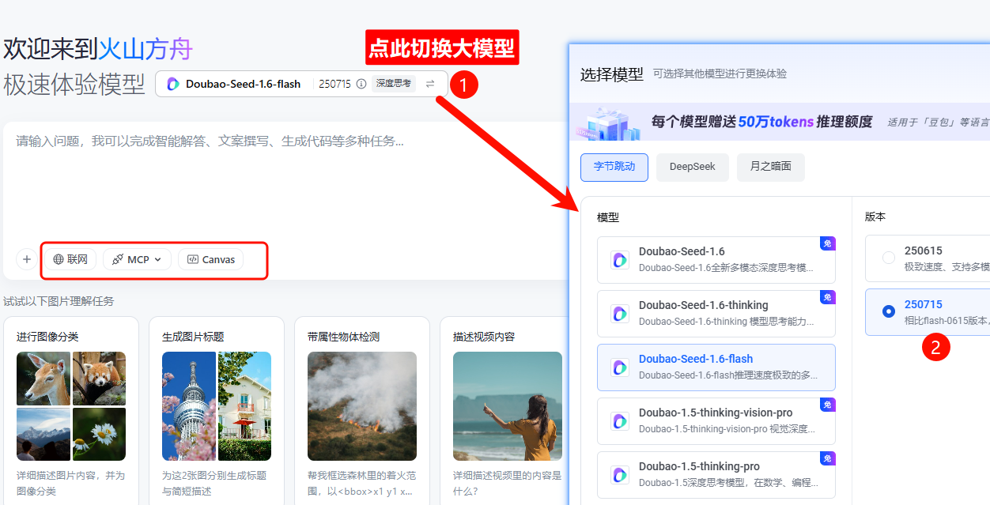Click the red panda photo thumbnail
The width and height of the screenshot is (990, 505).
99,379
